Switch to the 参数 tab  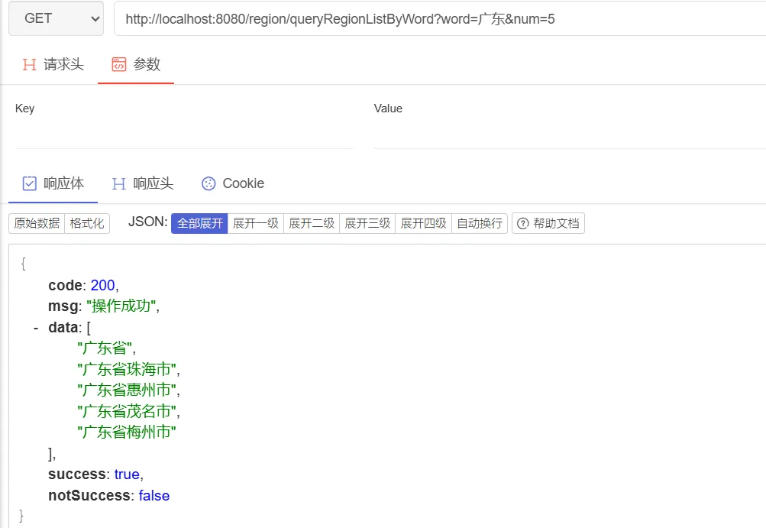136,64
